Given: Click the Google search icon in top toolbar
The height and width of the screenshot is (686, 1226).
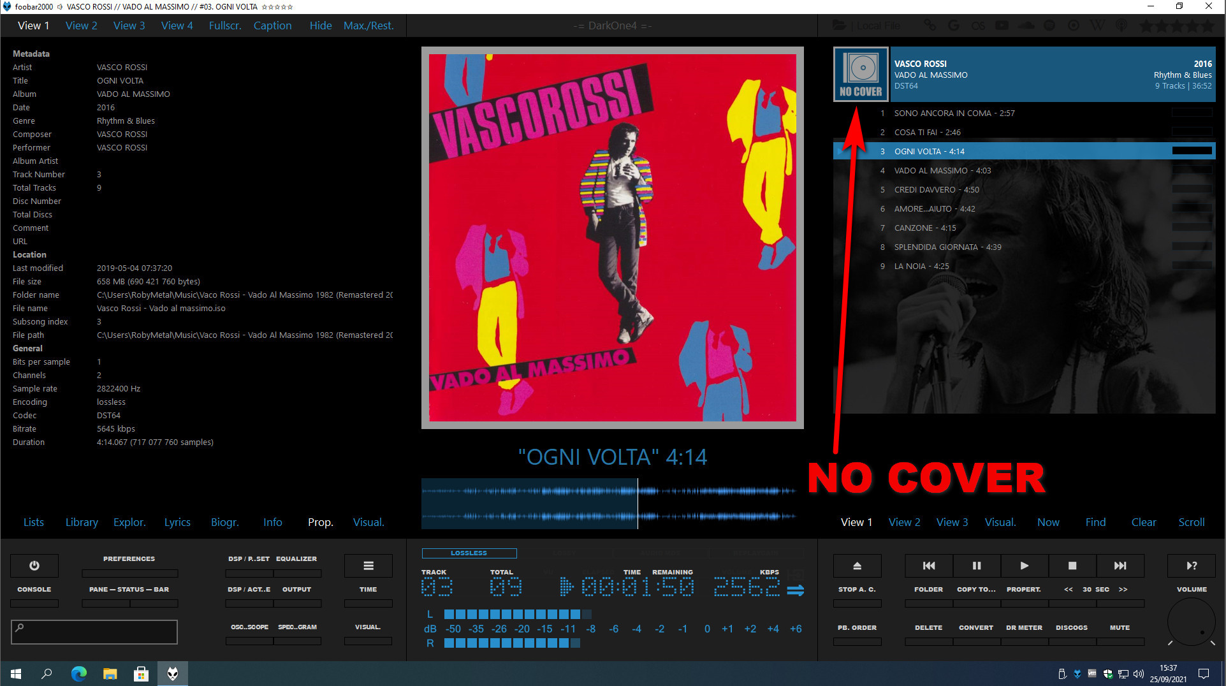Looking at the screenshot, I should click(954, 26).
